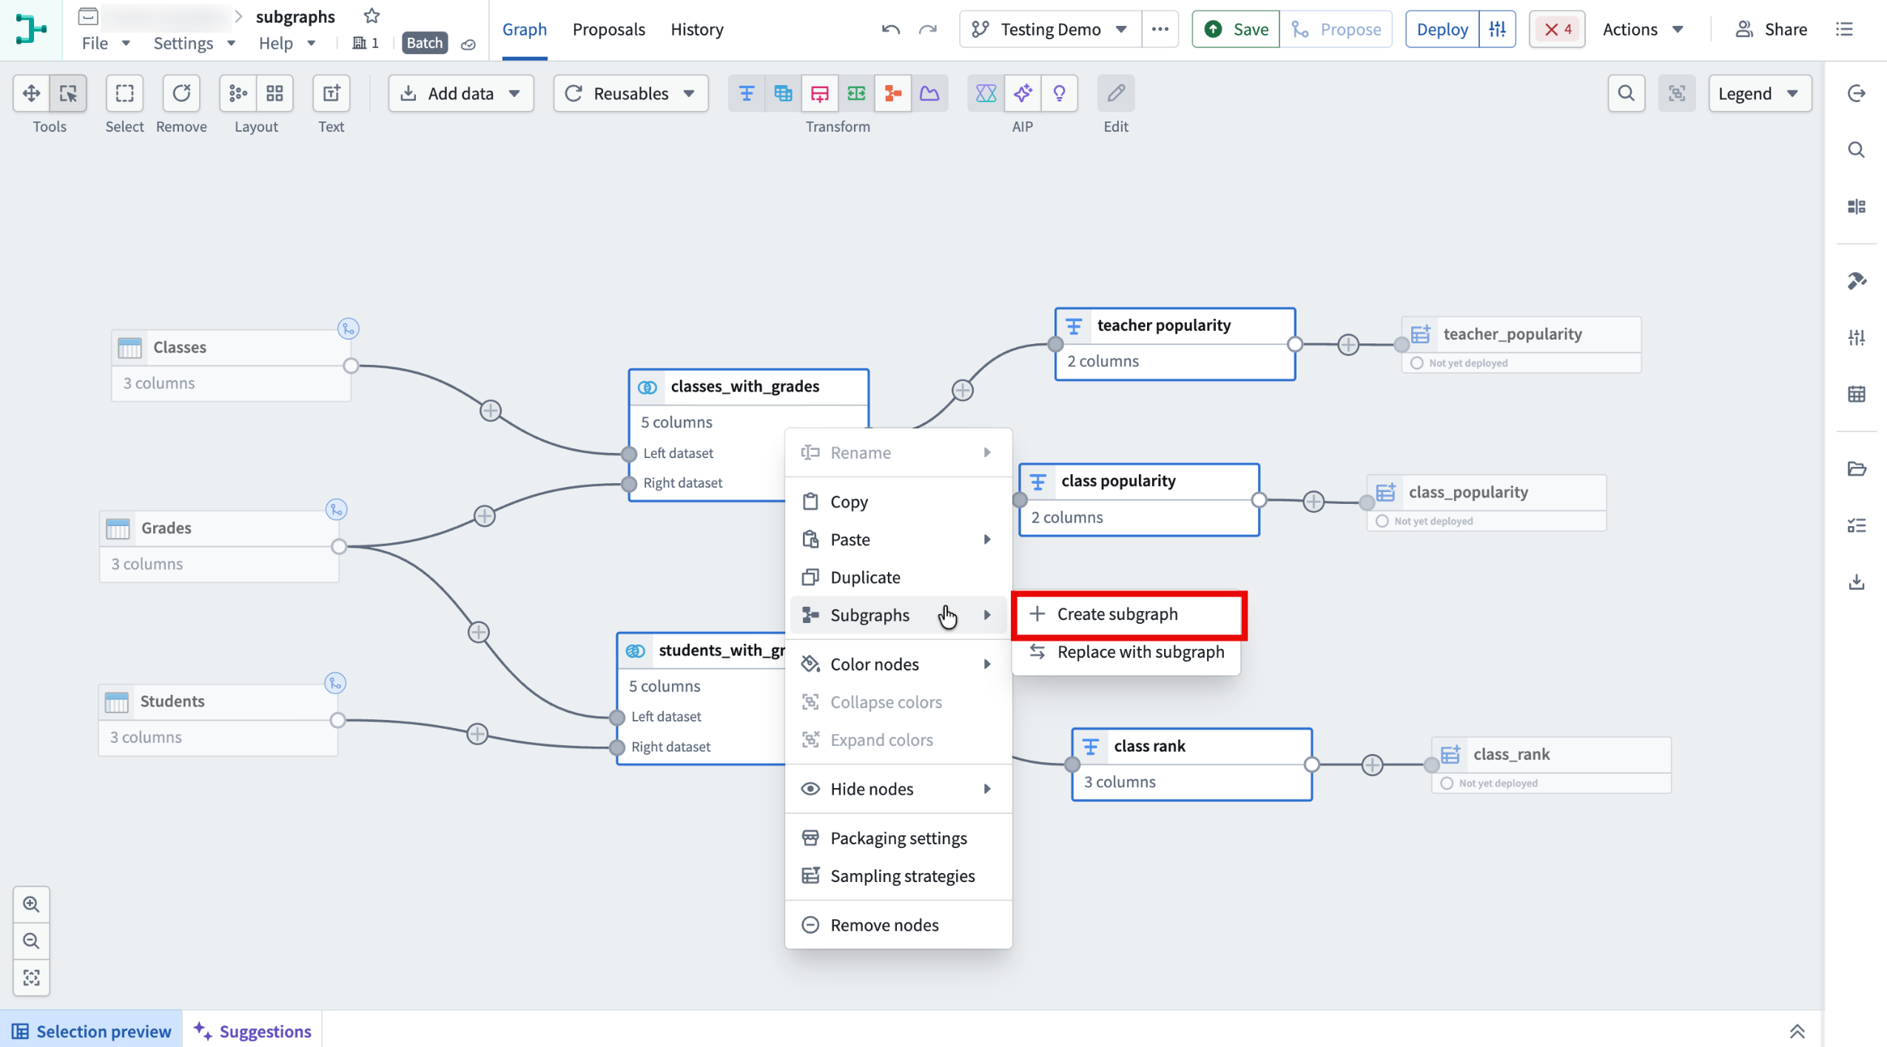Open the branch more options ellipsis
Screen dimensions: 1887x1047
pyautogui.click(x=1160, y=30)
